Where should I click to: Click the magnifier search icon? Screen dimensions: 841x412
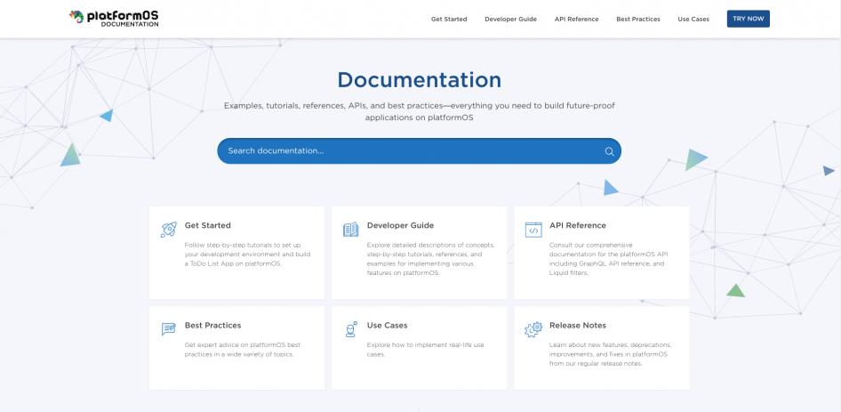pos(609,151)
